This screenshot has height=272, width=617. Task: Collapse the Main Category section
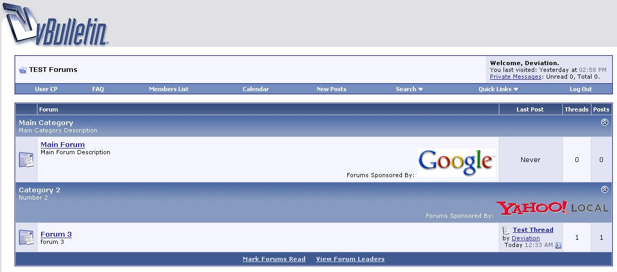tap(605, 122)
